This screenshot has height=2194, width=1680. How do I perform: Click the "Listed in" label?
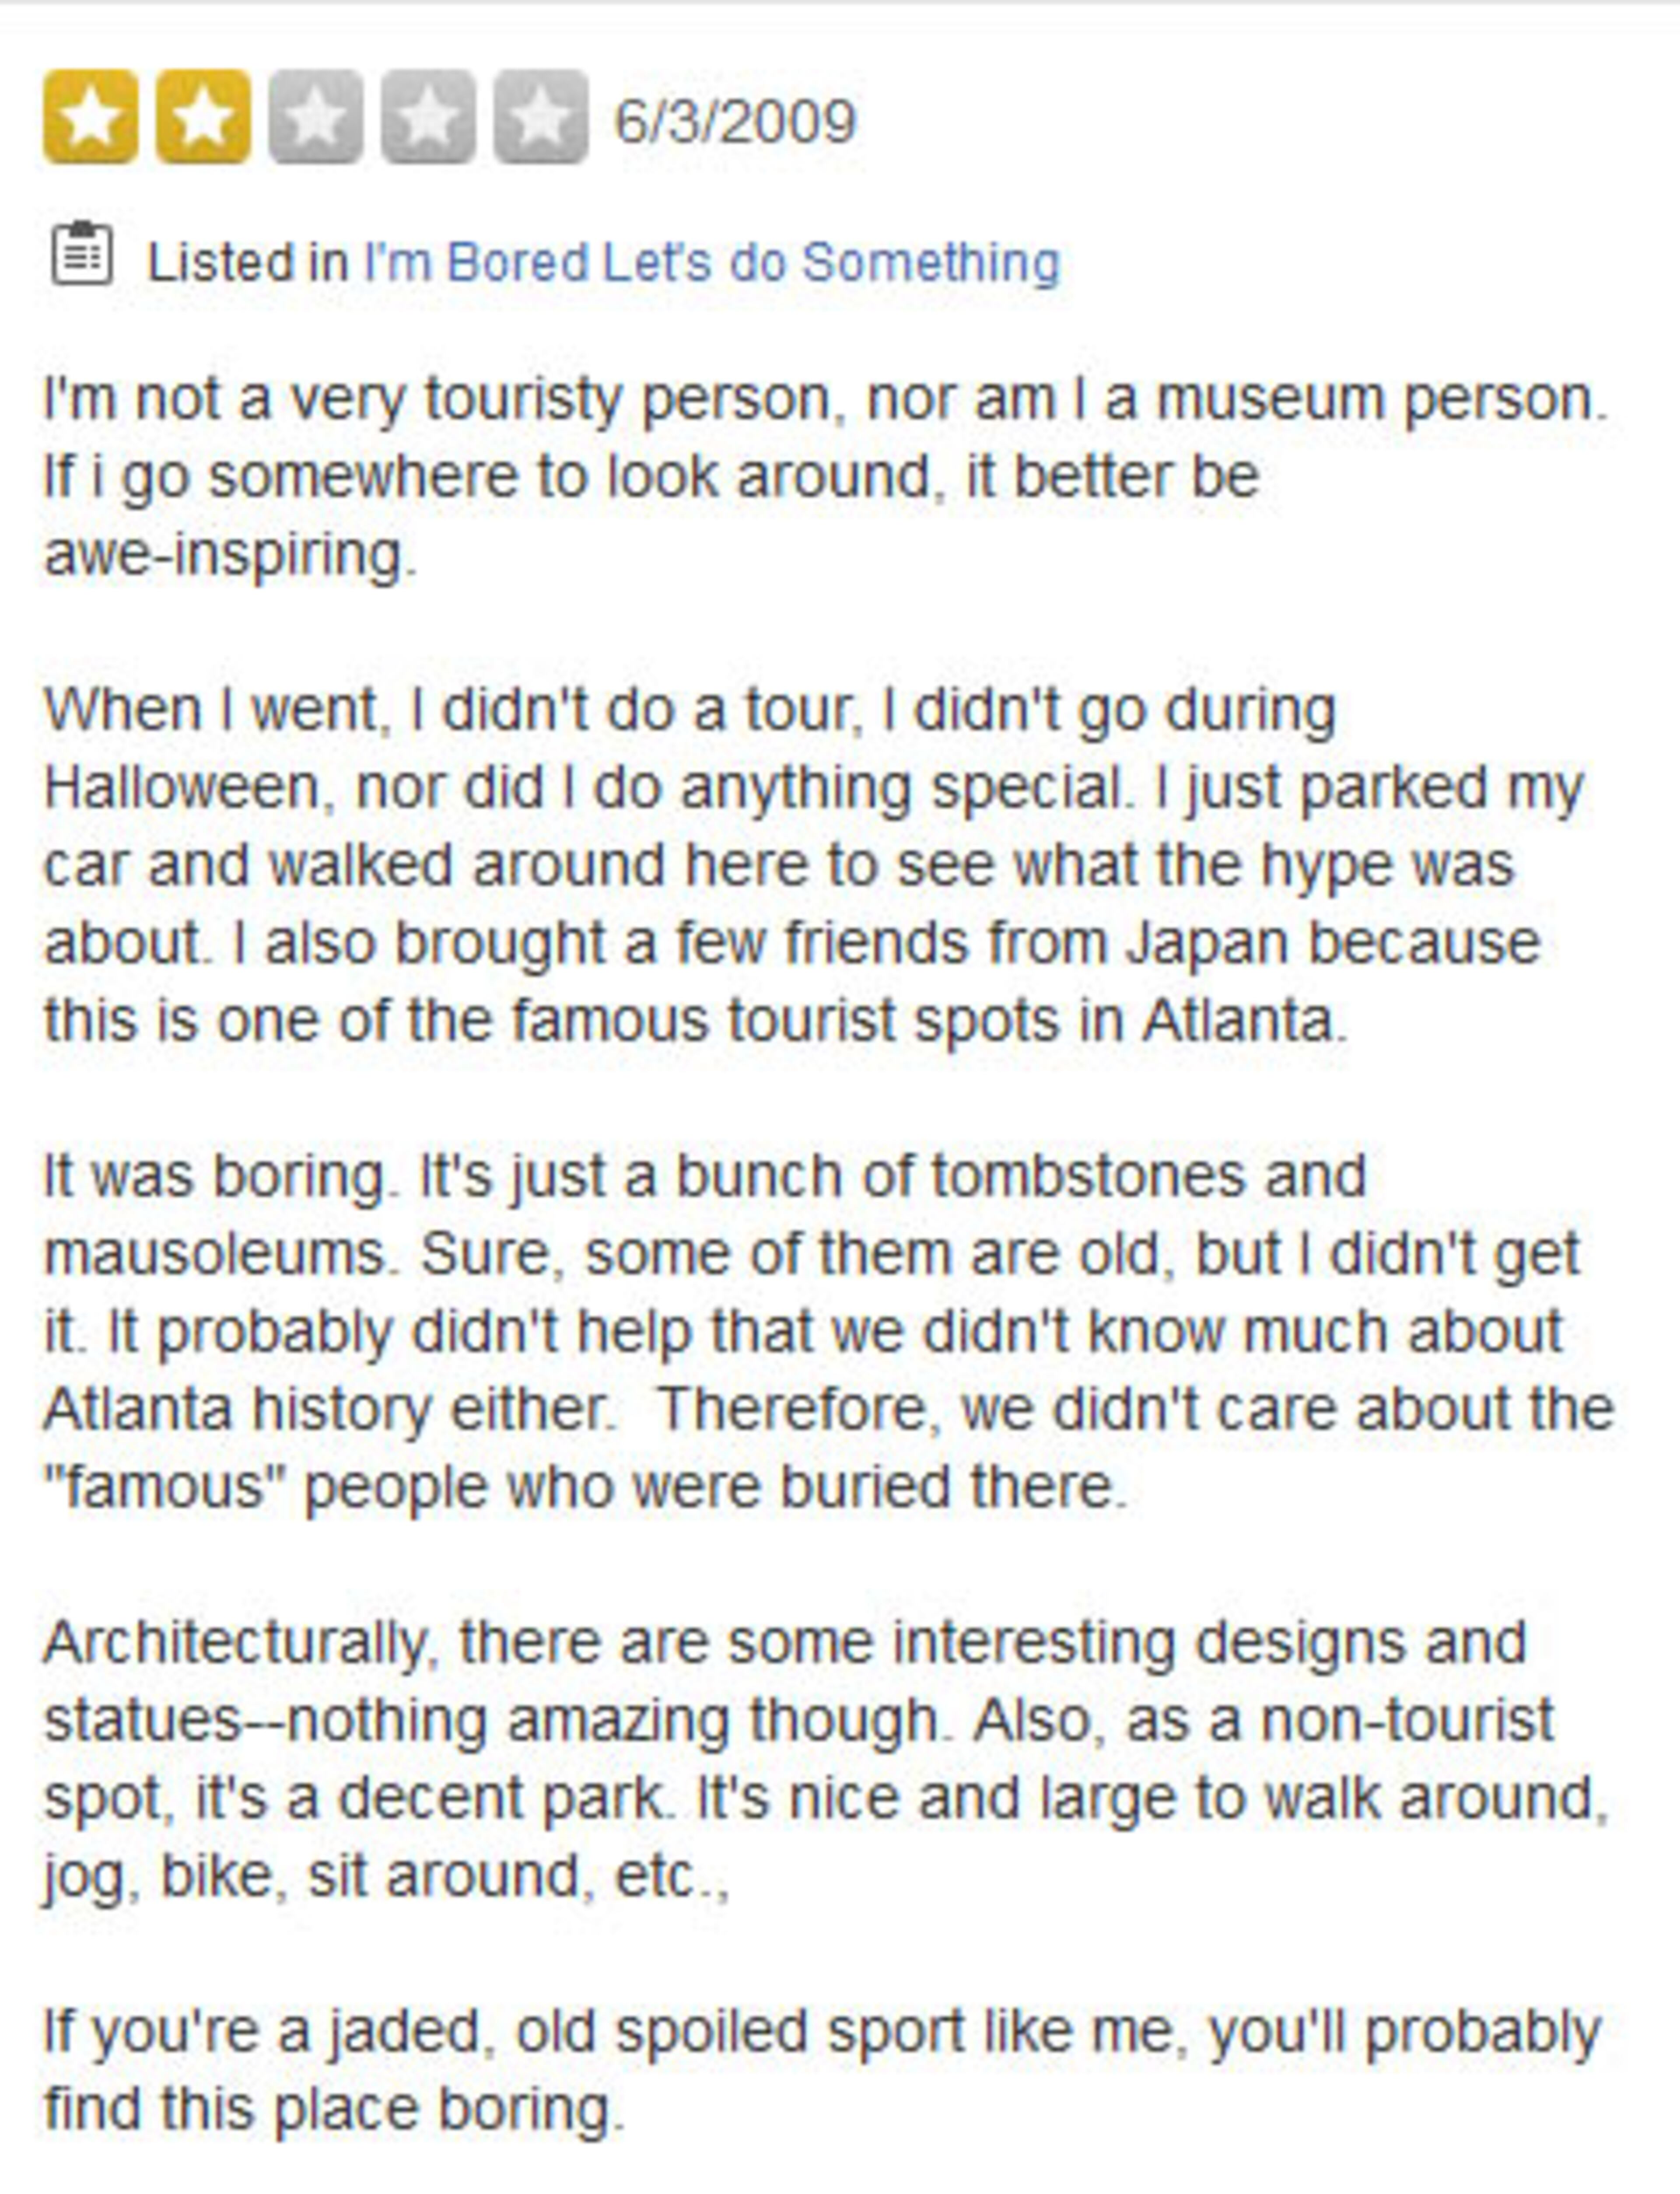(248, 263)
